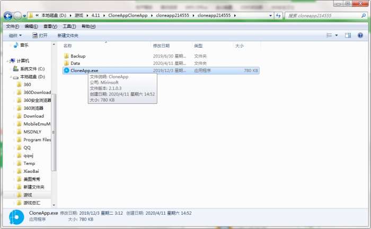This screenshot has height=229, width=371.
Task: Select 计算机 in the navigation pane
Action: pyautogui.click(x=23, y=61)
